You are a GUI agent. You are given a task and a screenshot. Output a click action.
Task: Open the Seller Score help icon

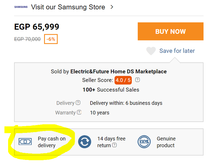(x=138, y=80)
